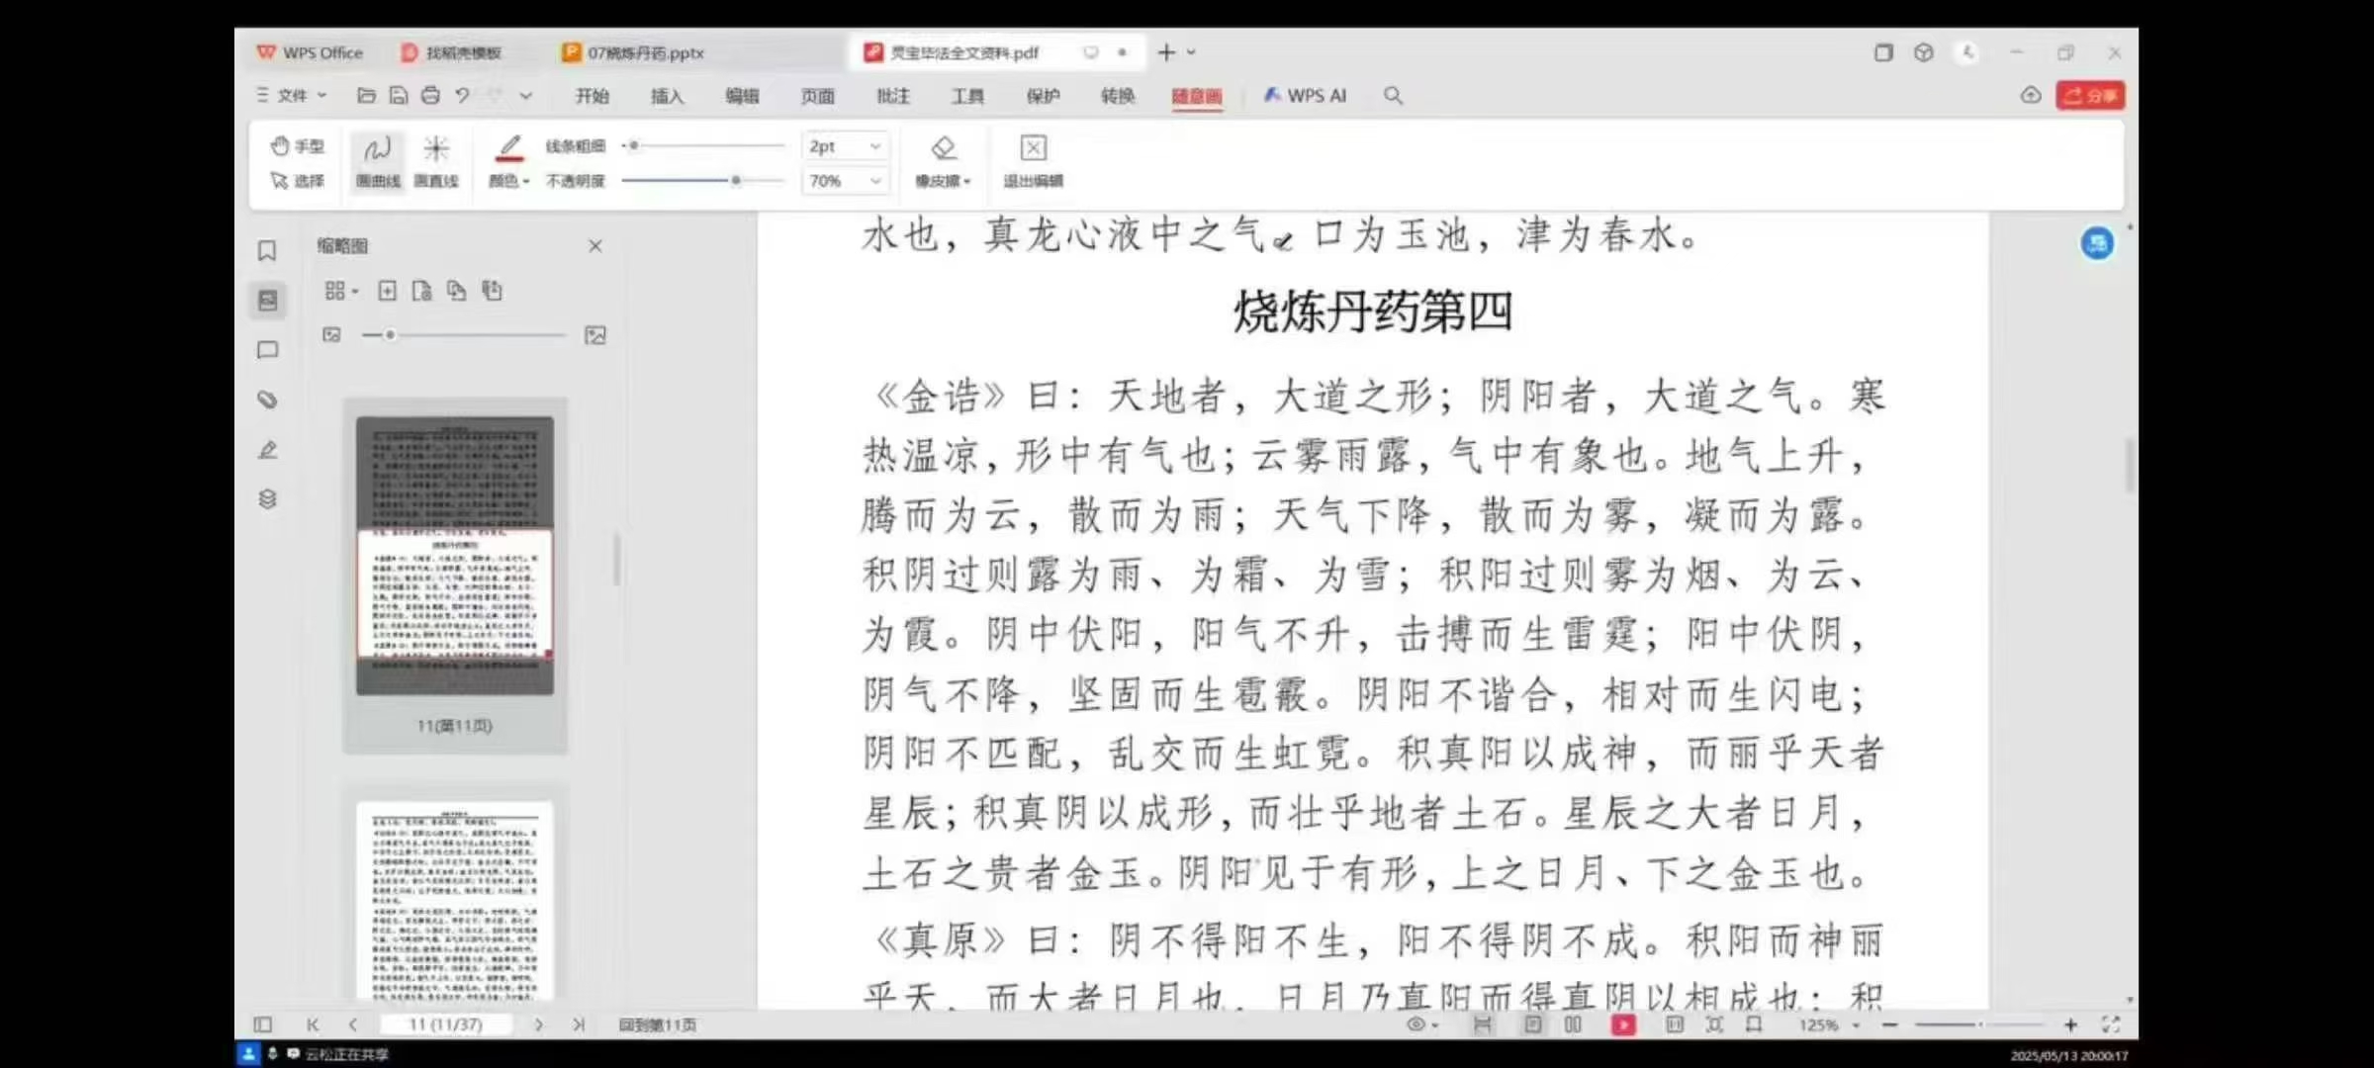The width and height of the screenshot is (2374, 1068).
Task: Open the 批注 menu tab
Action: 892,96
